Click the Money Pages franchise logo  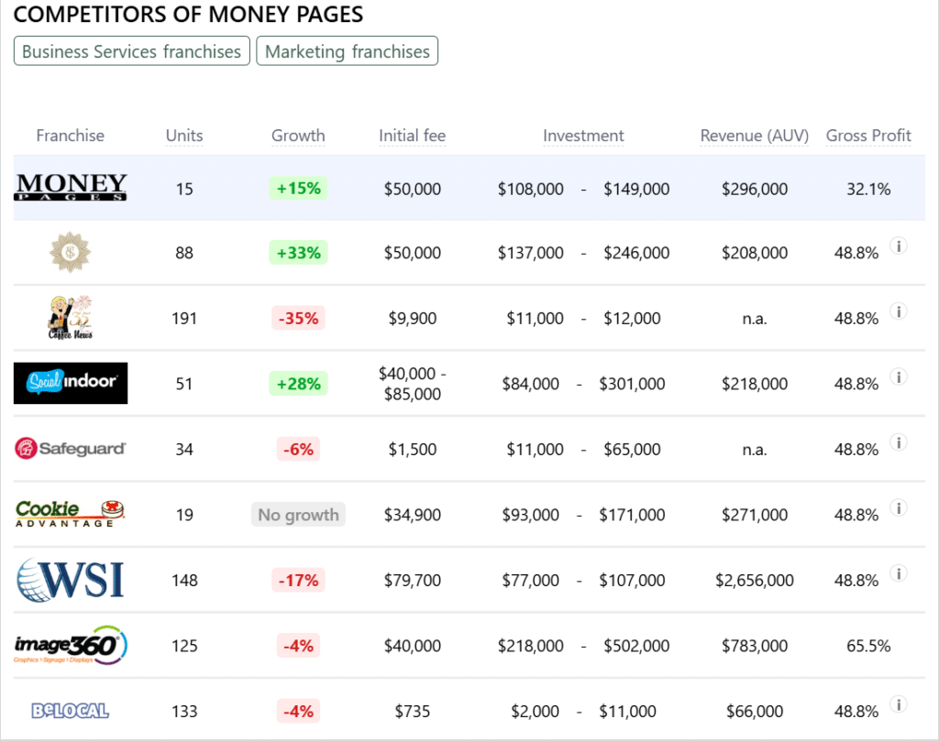70,187
